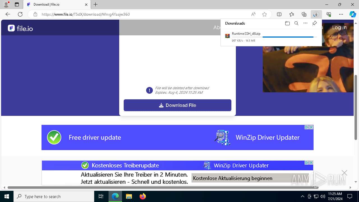Click the browser profile avatar icon
The image size is (359, 202).
pyautogui.click(x=6, y=4)
